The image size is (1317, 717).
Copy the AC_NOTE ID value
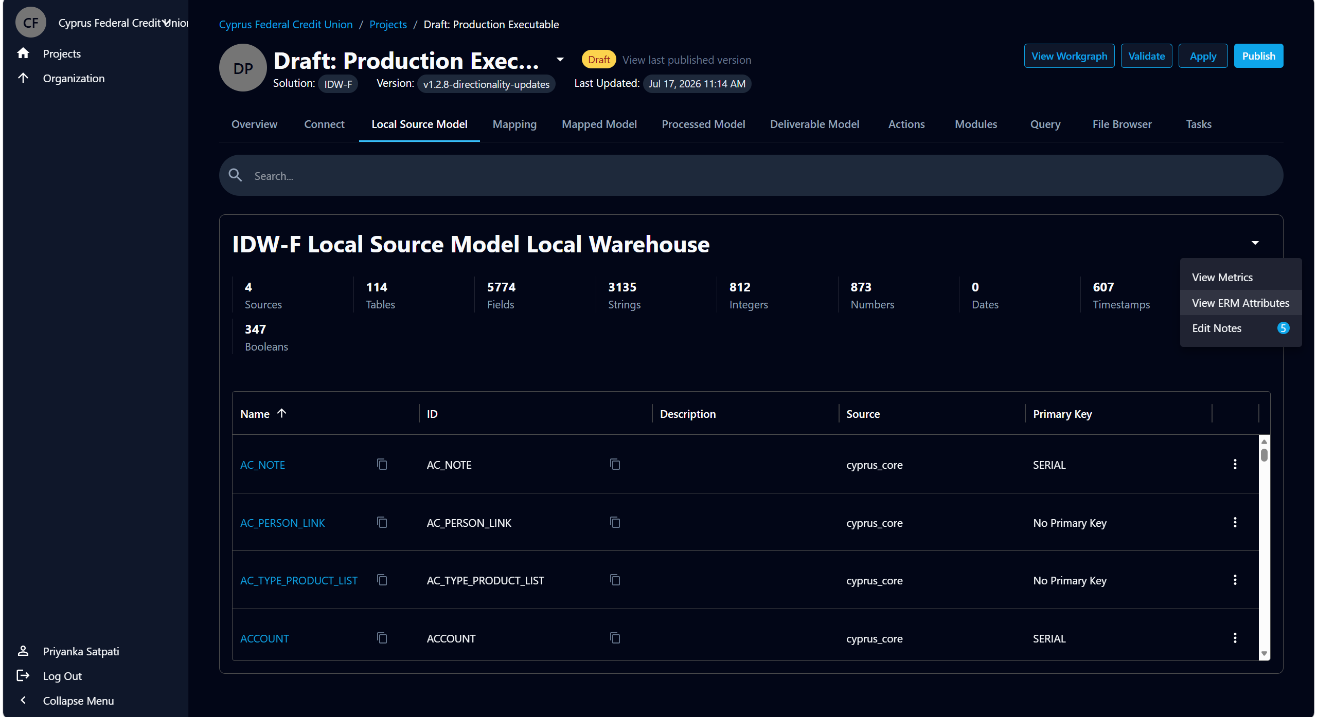(615, 464)
